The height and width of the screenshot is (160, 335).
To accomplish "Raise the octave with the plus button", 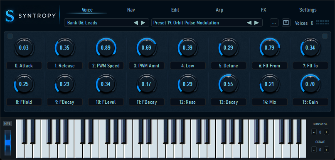I will click(326, 150).
